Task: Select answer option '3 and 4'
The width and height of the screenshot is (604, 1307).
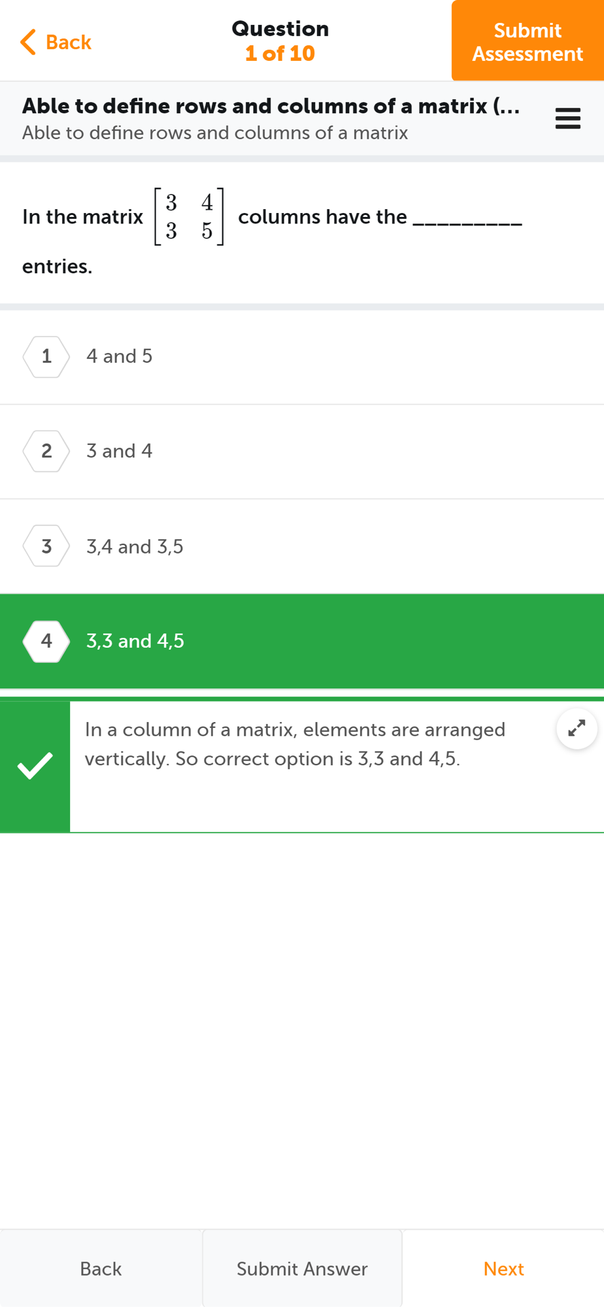Action: [120, 451]
